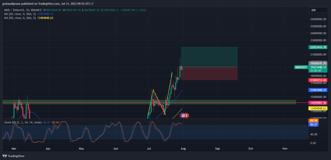The width and height of the screenshot is (331, 160).
Task: Click red stop label 17400711.45
Action: tap(318, 80)
